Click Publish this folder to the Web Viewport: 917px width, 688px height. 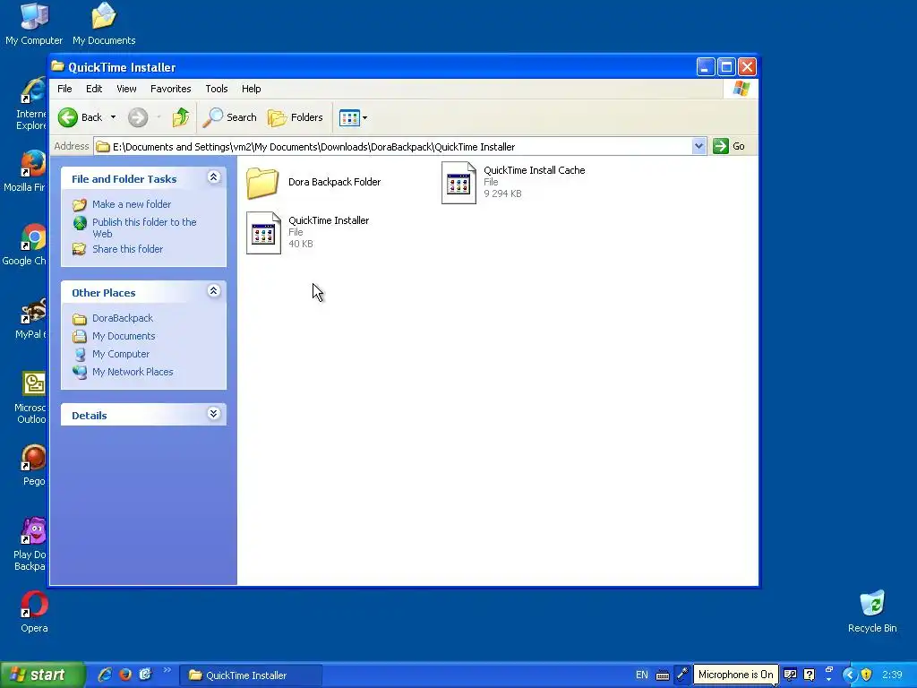tap(144, 228)
